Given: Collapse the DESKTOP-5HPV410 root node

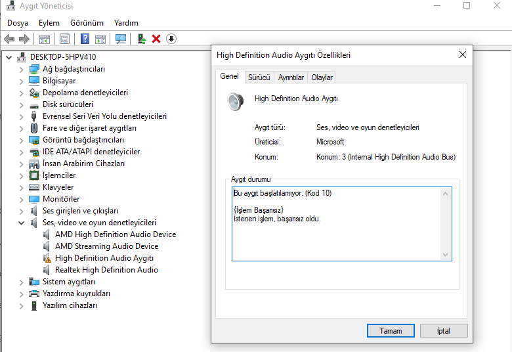Looking at the screenshot, I should point(9,58).
